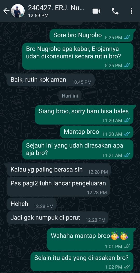This screenshot has height=273, width=140.
Task: Tap 'Jadi gak numpuk di perut' message
Action: (x=57, y=218)
